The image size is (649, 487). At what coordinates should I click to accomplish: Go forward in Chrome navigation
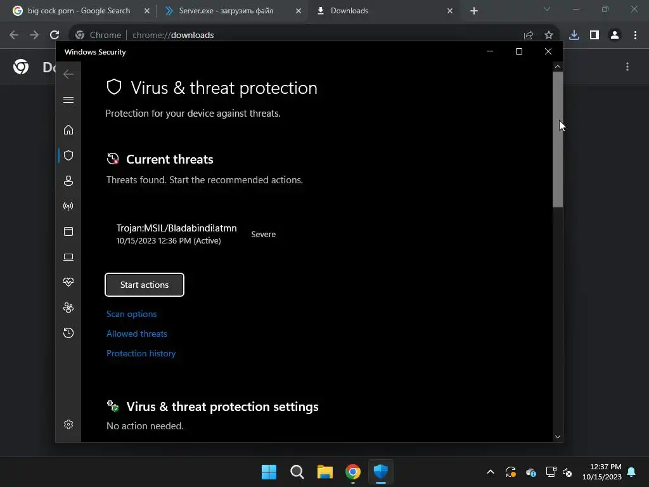(34, 35)
